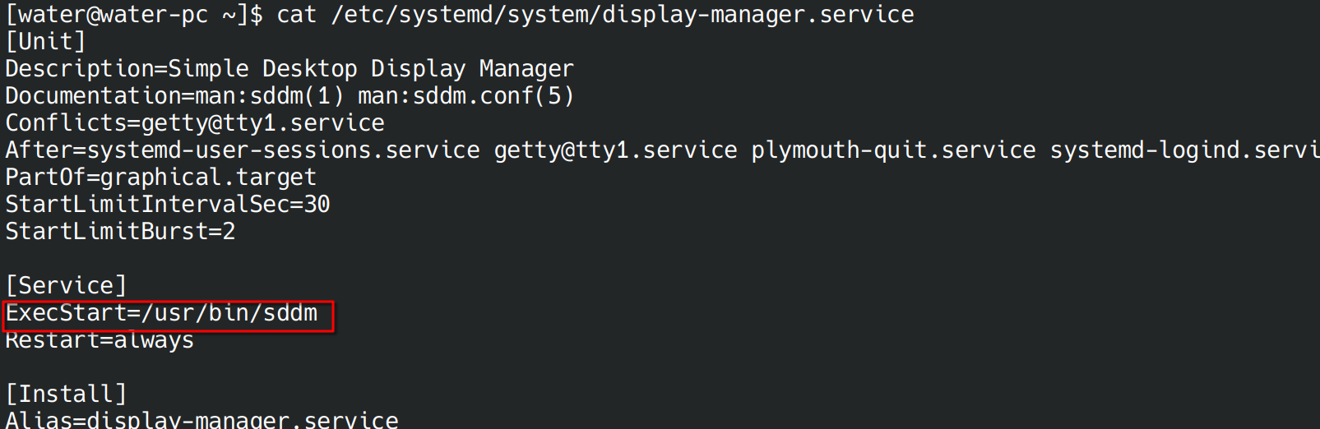Click the Conflicts=getty@tty1.service line
Screen dimensions: 1320x429
(x=195, y=123)
